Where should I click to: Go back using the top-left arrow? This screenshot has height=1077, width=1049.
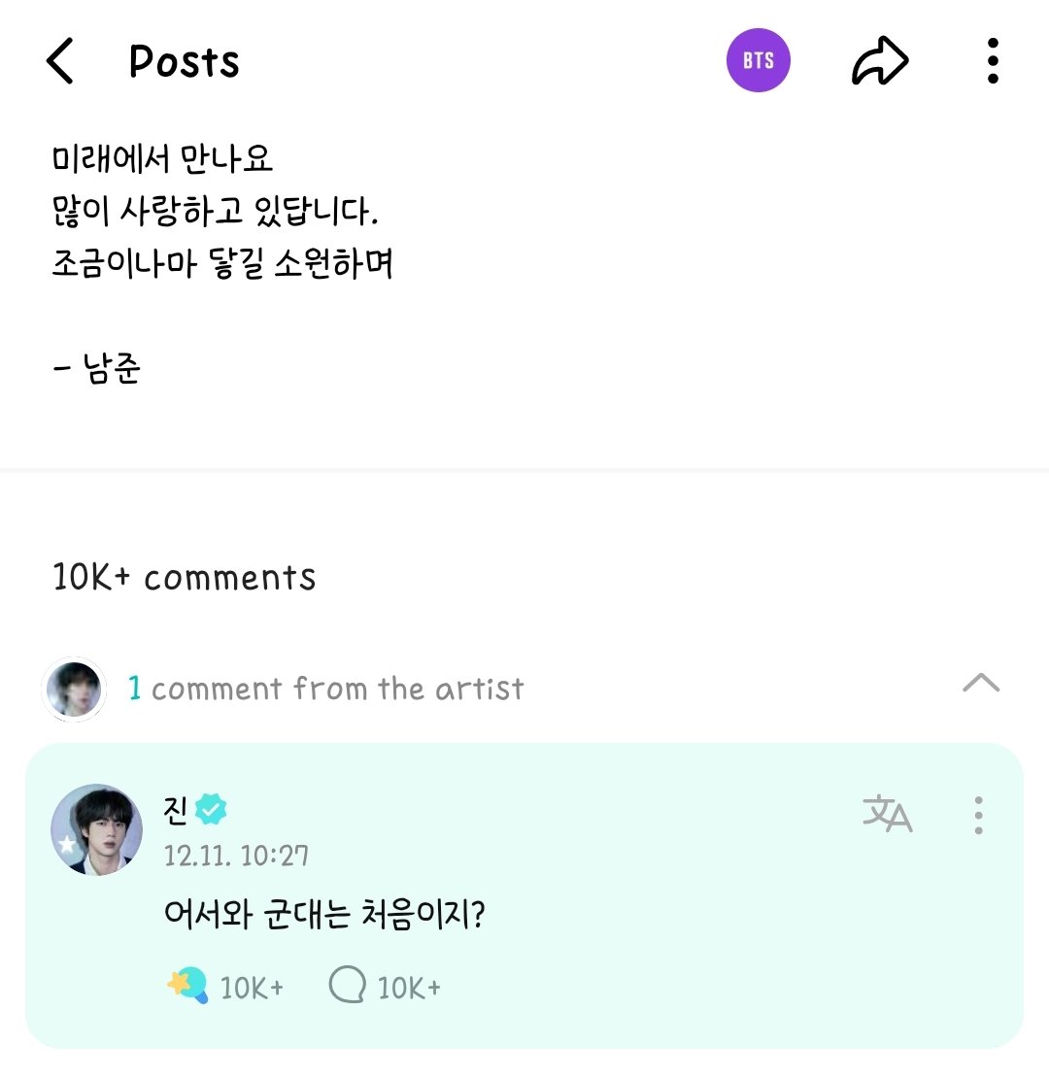coord(60,62)
